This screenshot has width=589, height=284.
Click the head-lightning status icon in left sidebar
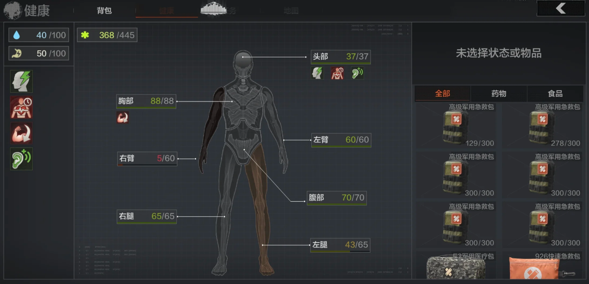21,81
